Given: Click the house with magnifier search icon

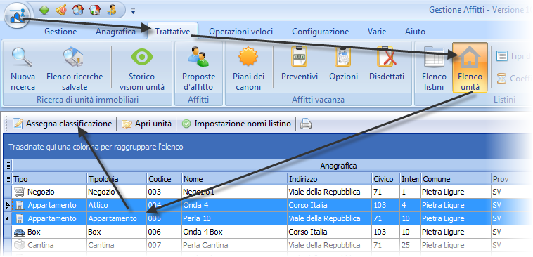Looking at the screenshot, I should coord(95,11).
